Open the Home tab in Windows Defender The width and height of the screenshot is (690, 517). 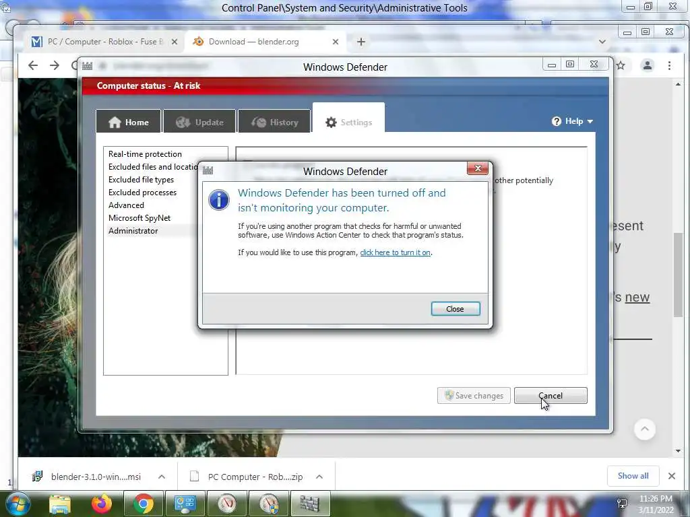tap(129, 121)
